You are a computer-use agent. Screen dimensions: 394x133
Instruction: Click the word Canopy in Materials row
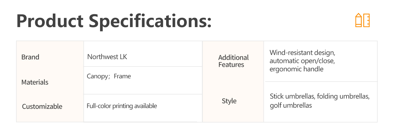tap(97, 76)
